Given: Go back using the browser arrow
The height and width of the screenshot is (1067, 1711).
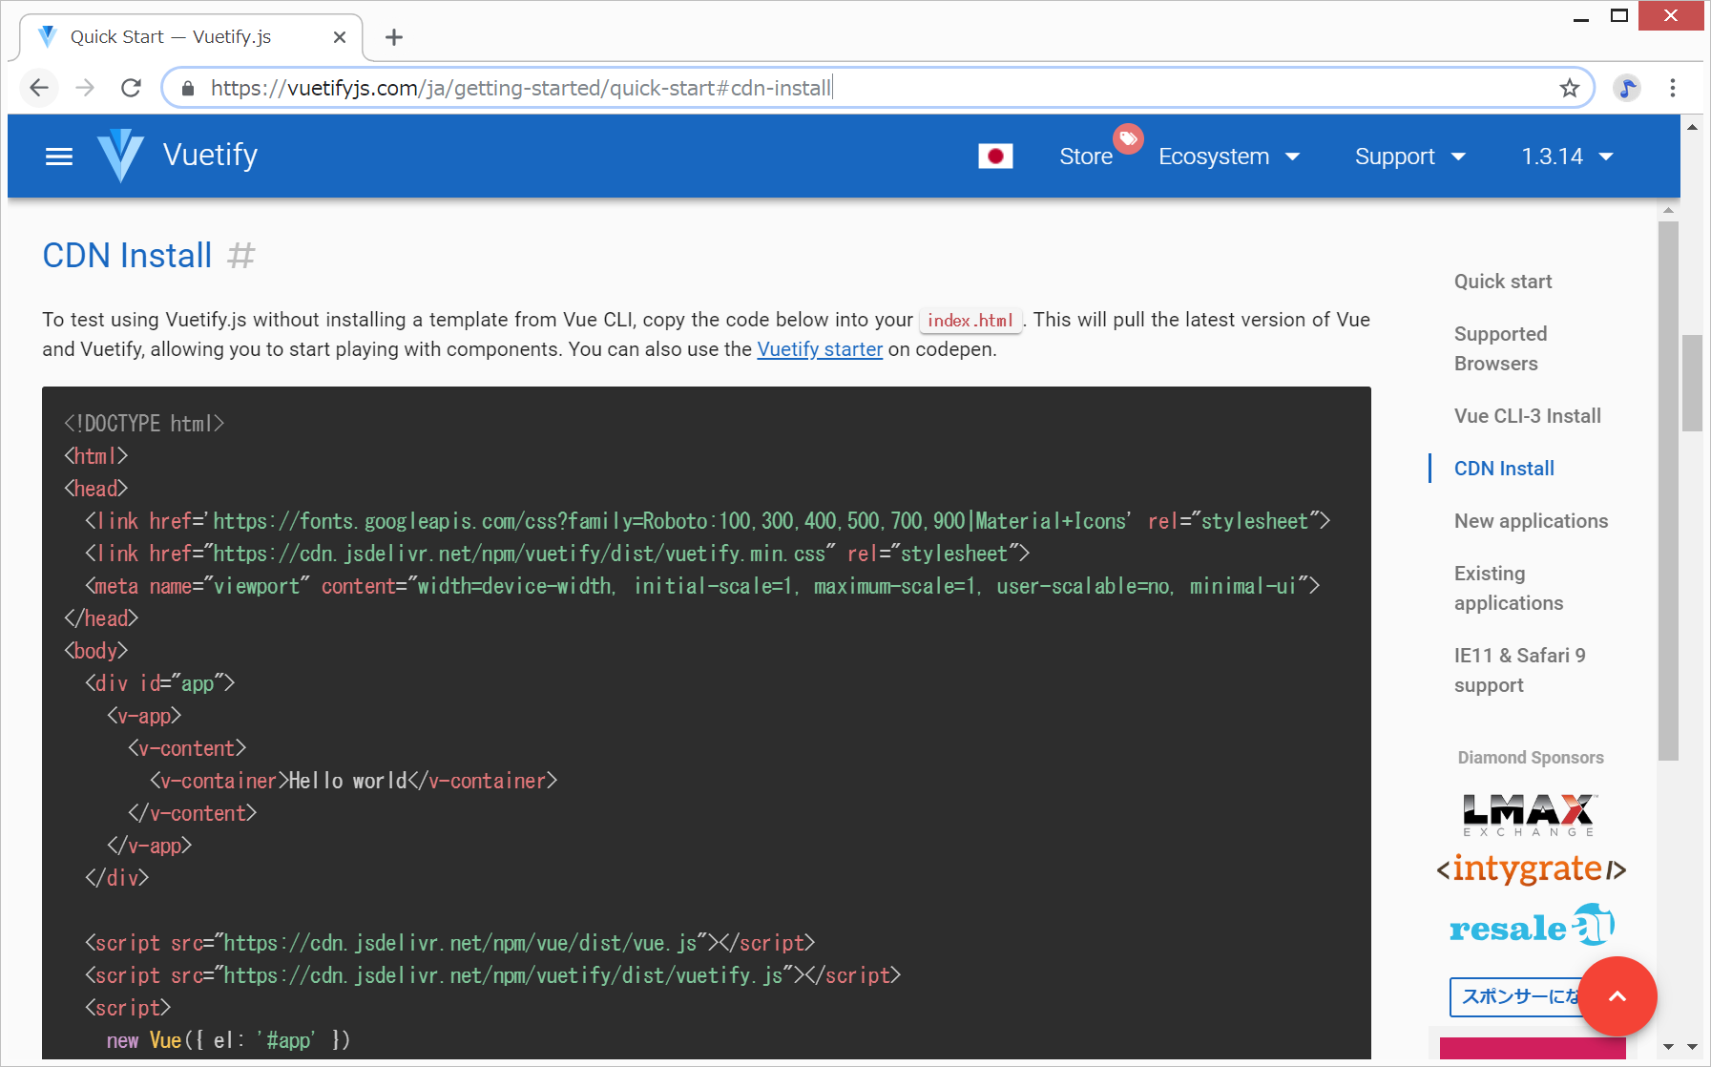Looking at the screenshot, I should (39, 89).
